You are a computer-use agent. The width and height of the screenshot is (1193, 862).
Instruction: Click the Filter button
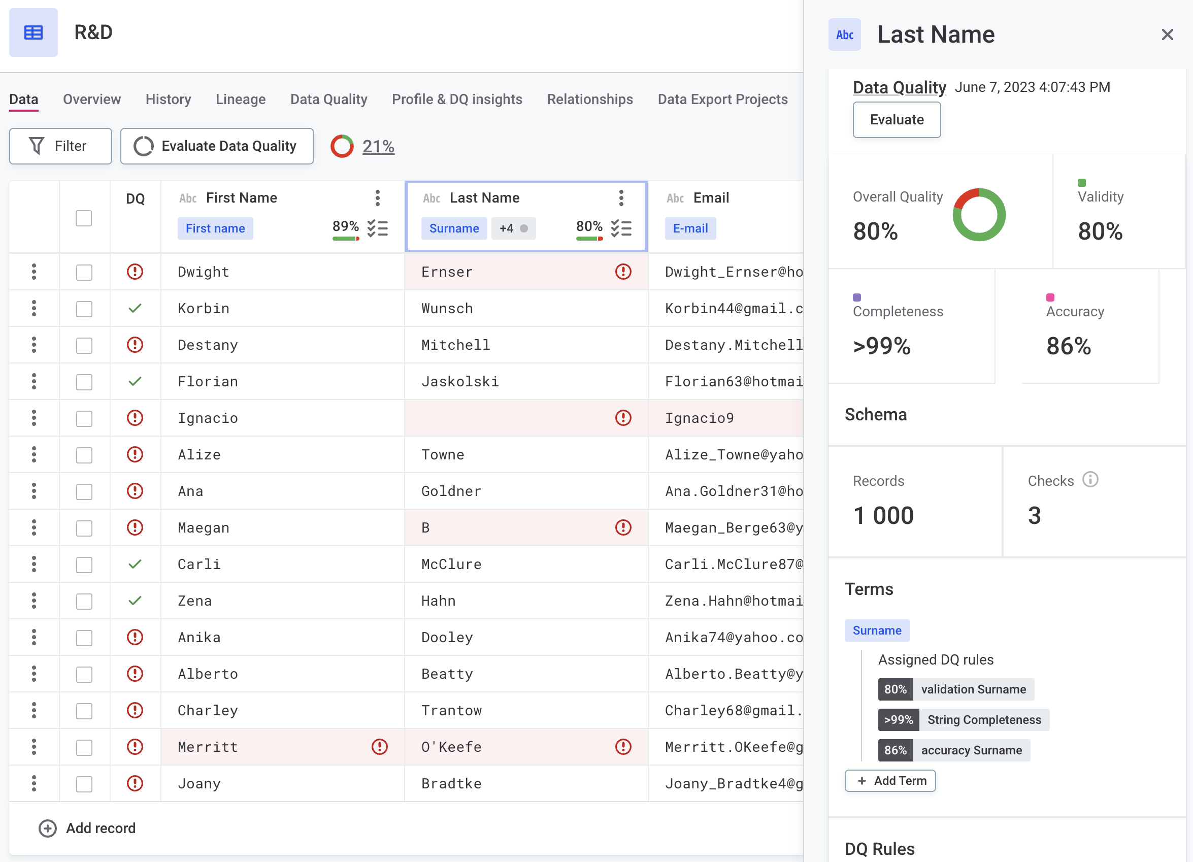click(60, 146)
